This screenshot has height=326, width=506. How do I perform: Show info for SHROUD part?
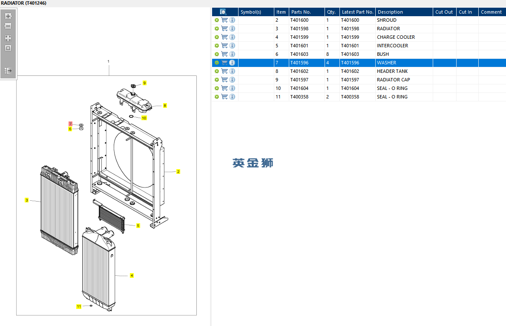232,20
